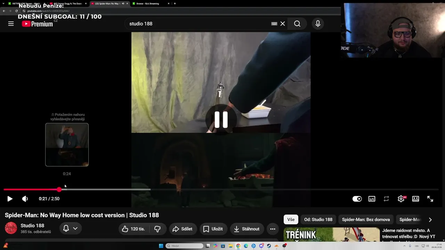Click the pause overlay in the video center
The width and height of the screenshot is (445, 250).
click(221, 119)
